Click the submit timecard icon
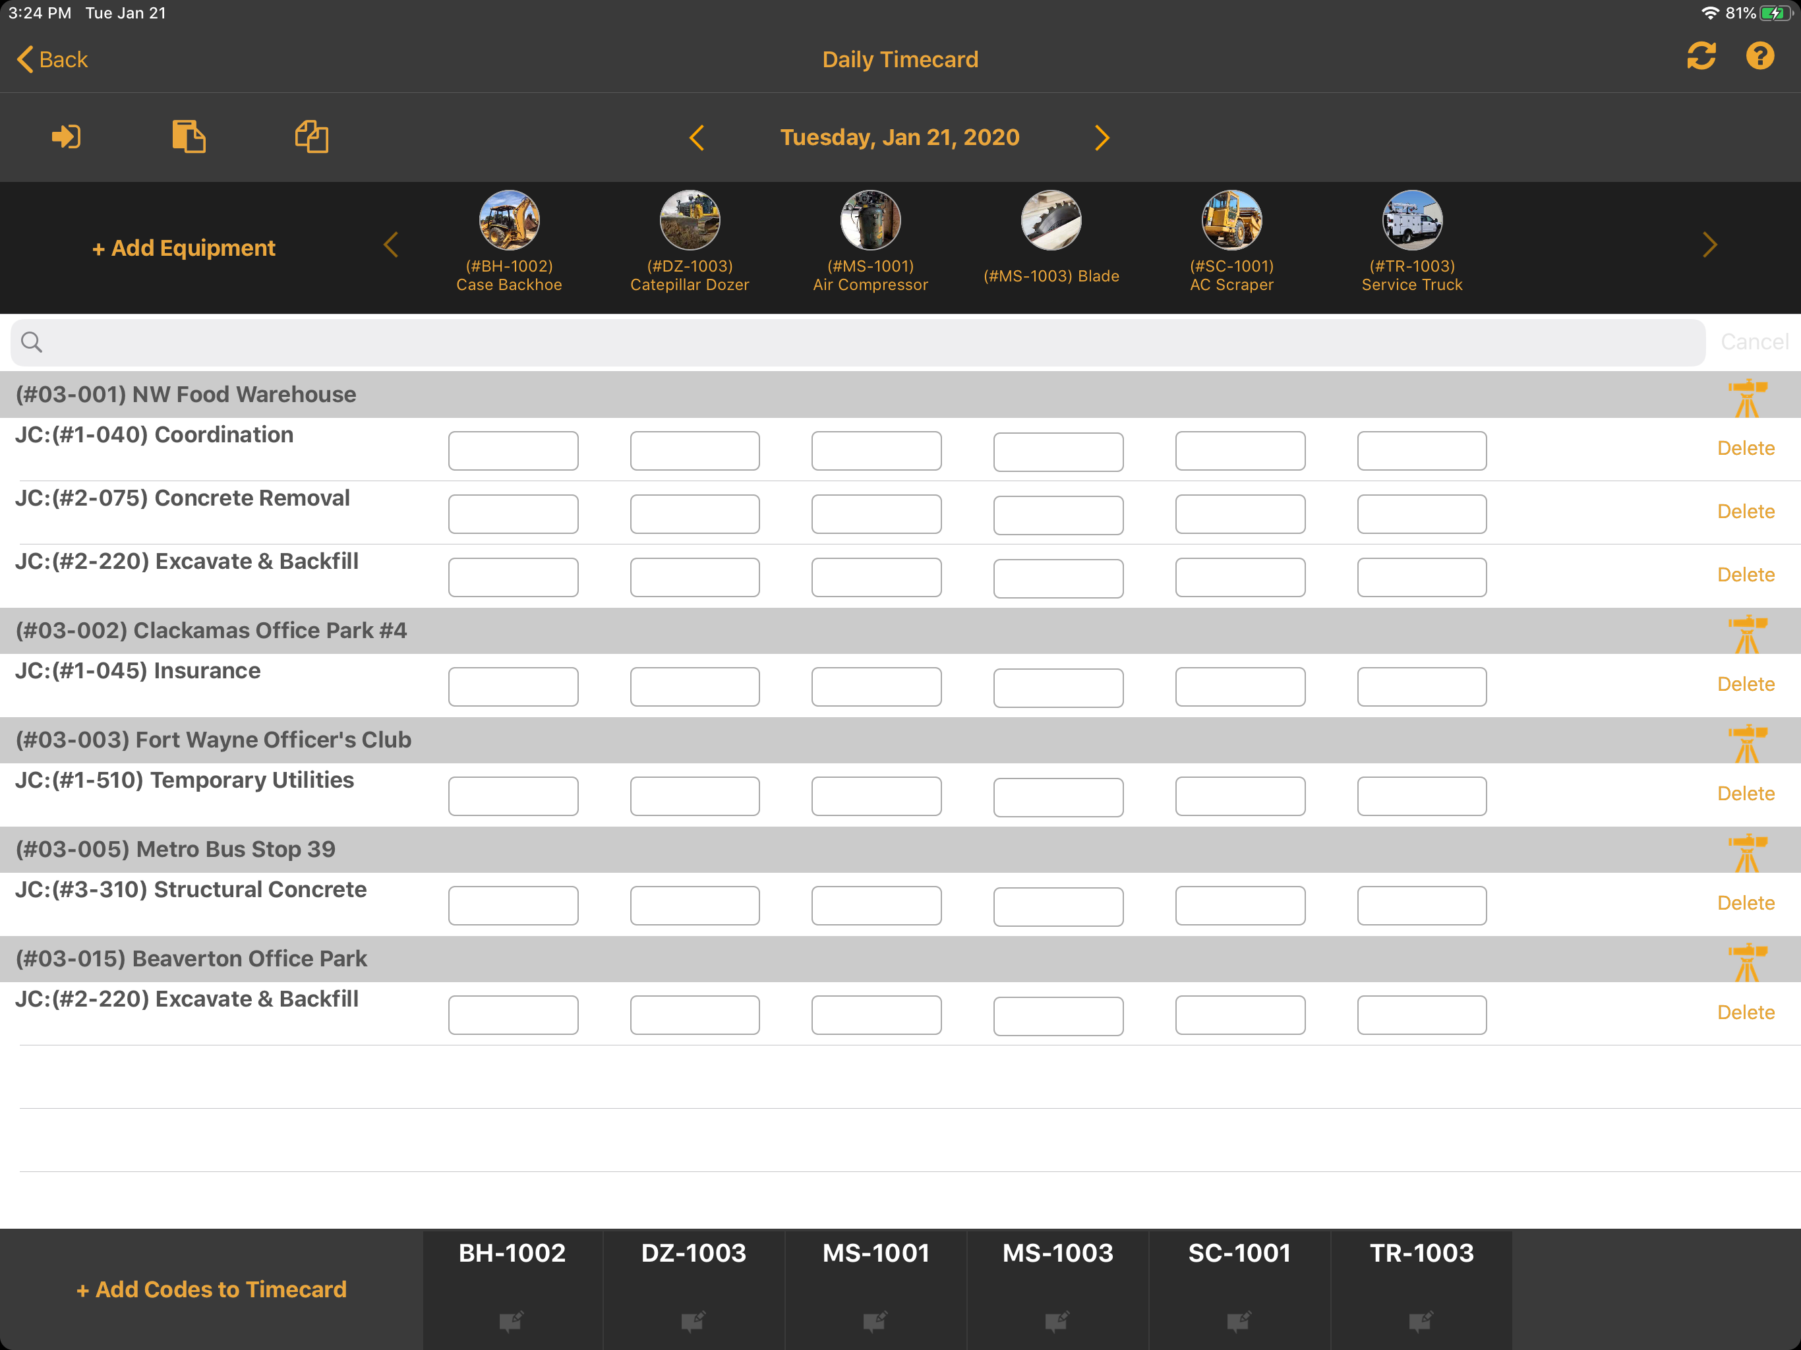Screen dimensions: 1801x1350 click(66, 137)
